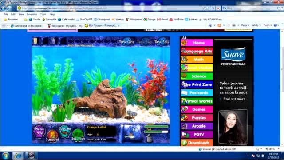Open the Gmail bookmark

(162, 20)
